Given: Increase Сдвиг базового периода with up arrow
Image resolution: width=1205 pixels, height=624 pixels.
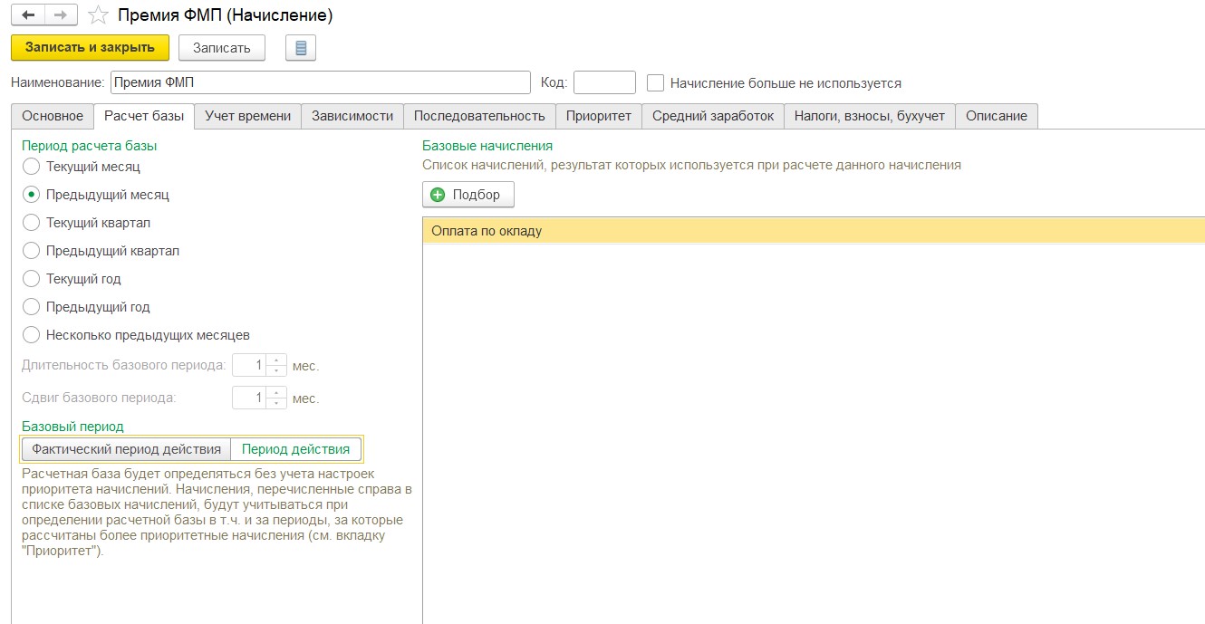Looking at the screenshot, I should pos(277,392).
